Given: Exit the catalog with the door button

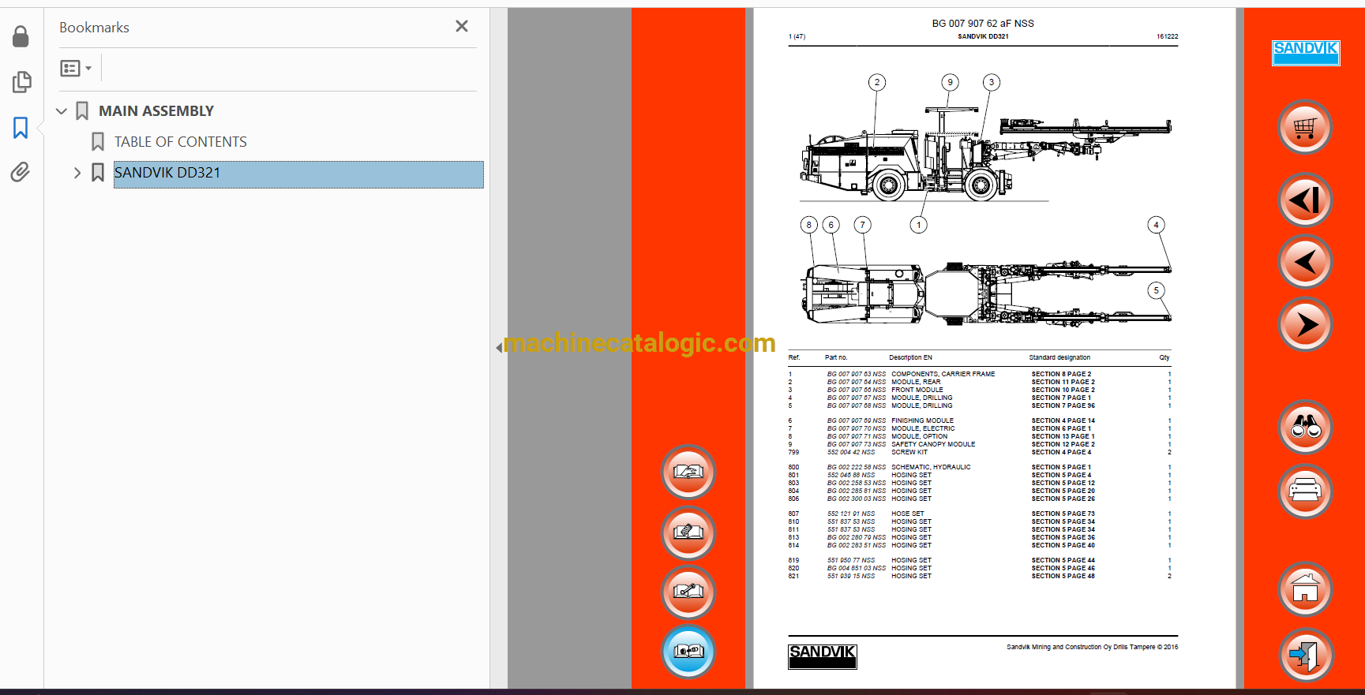Looking at the screenshot, I should (x=1305, y=655).
